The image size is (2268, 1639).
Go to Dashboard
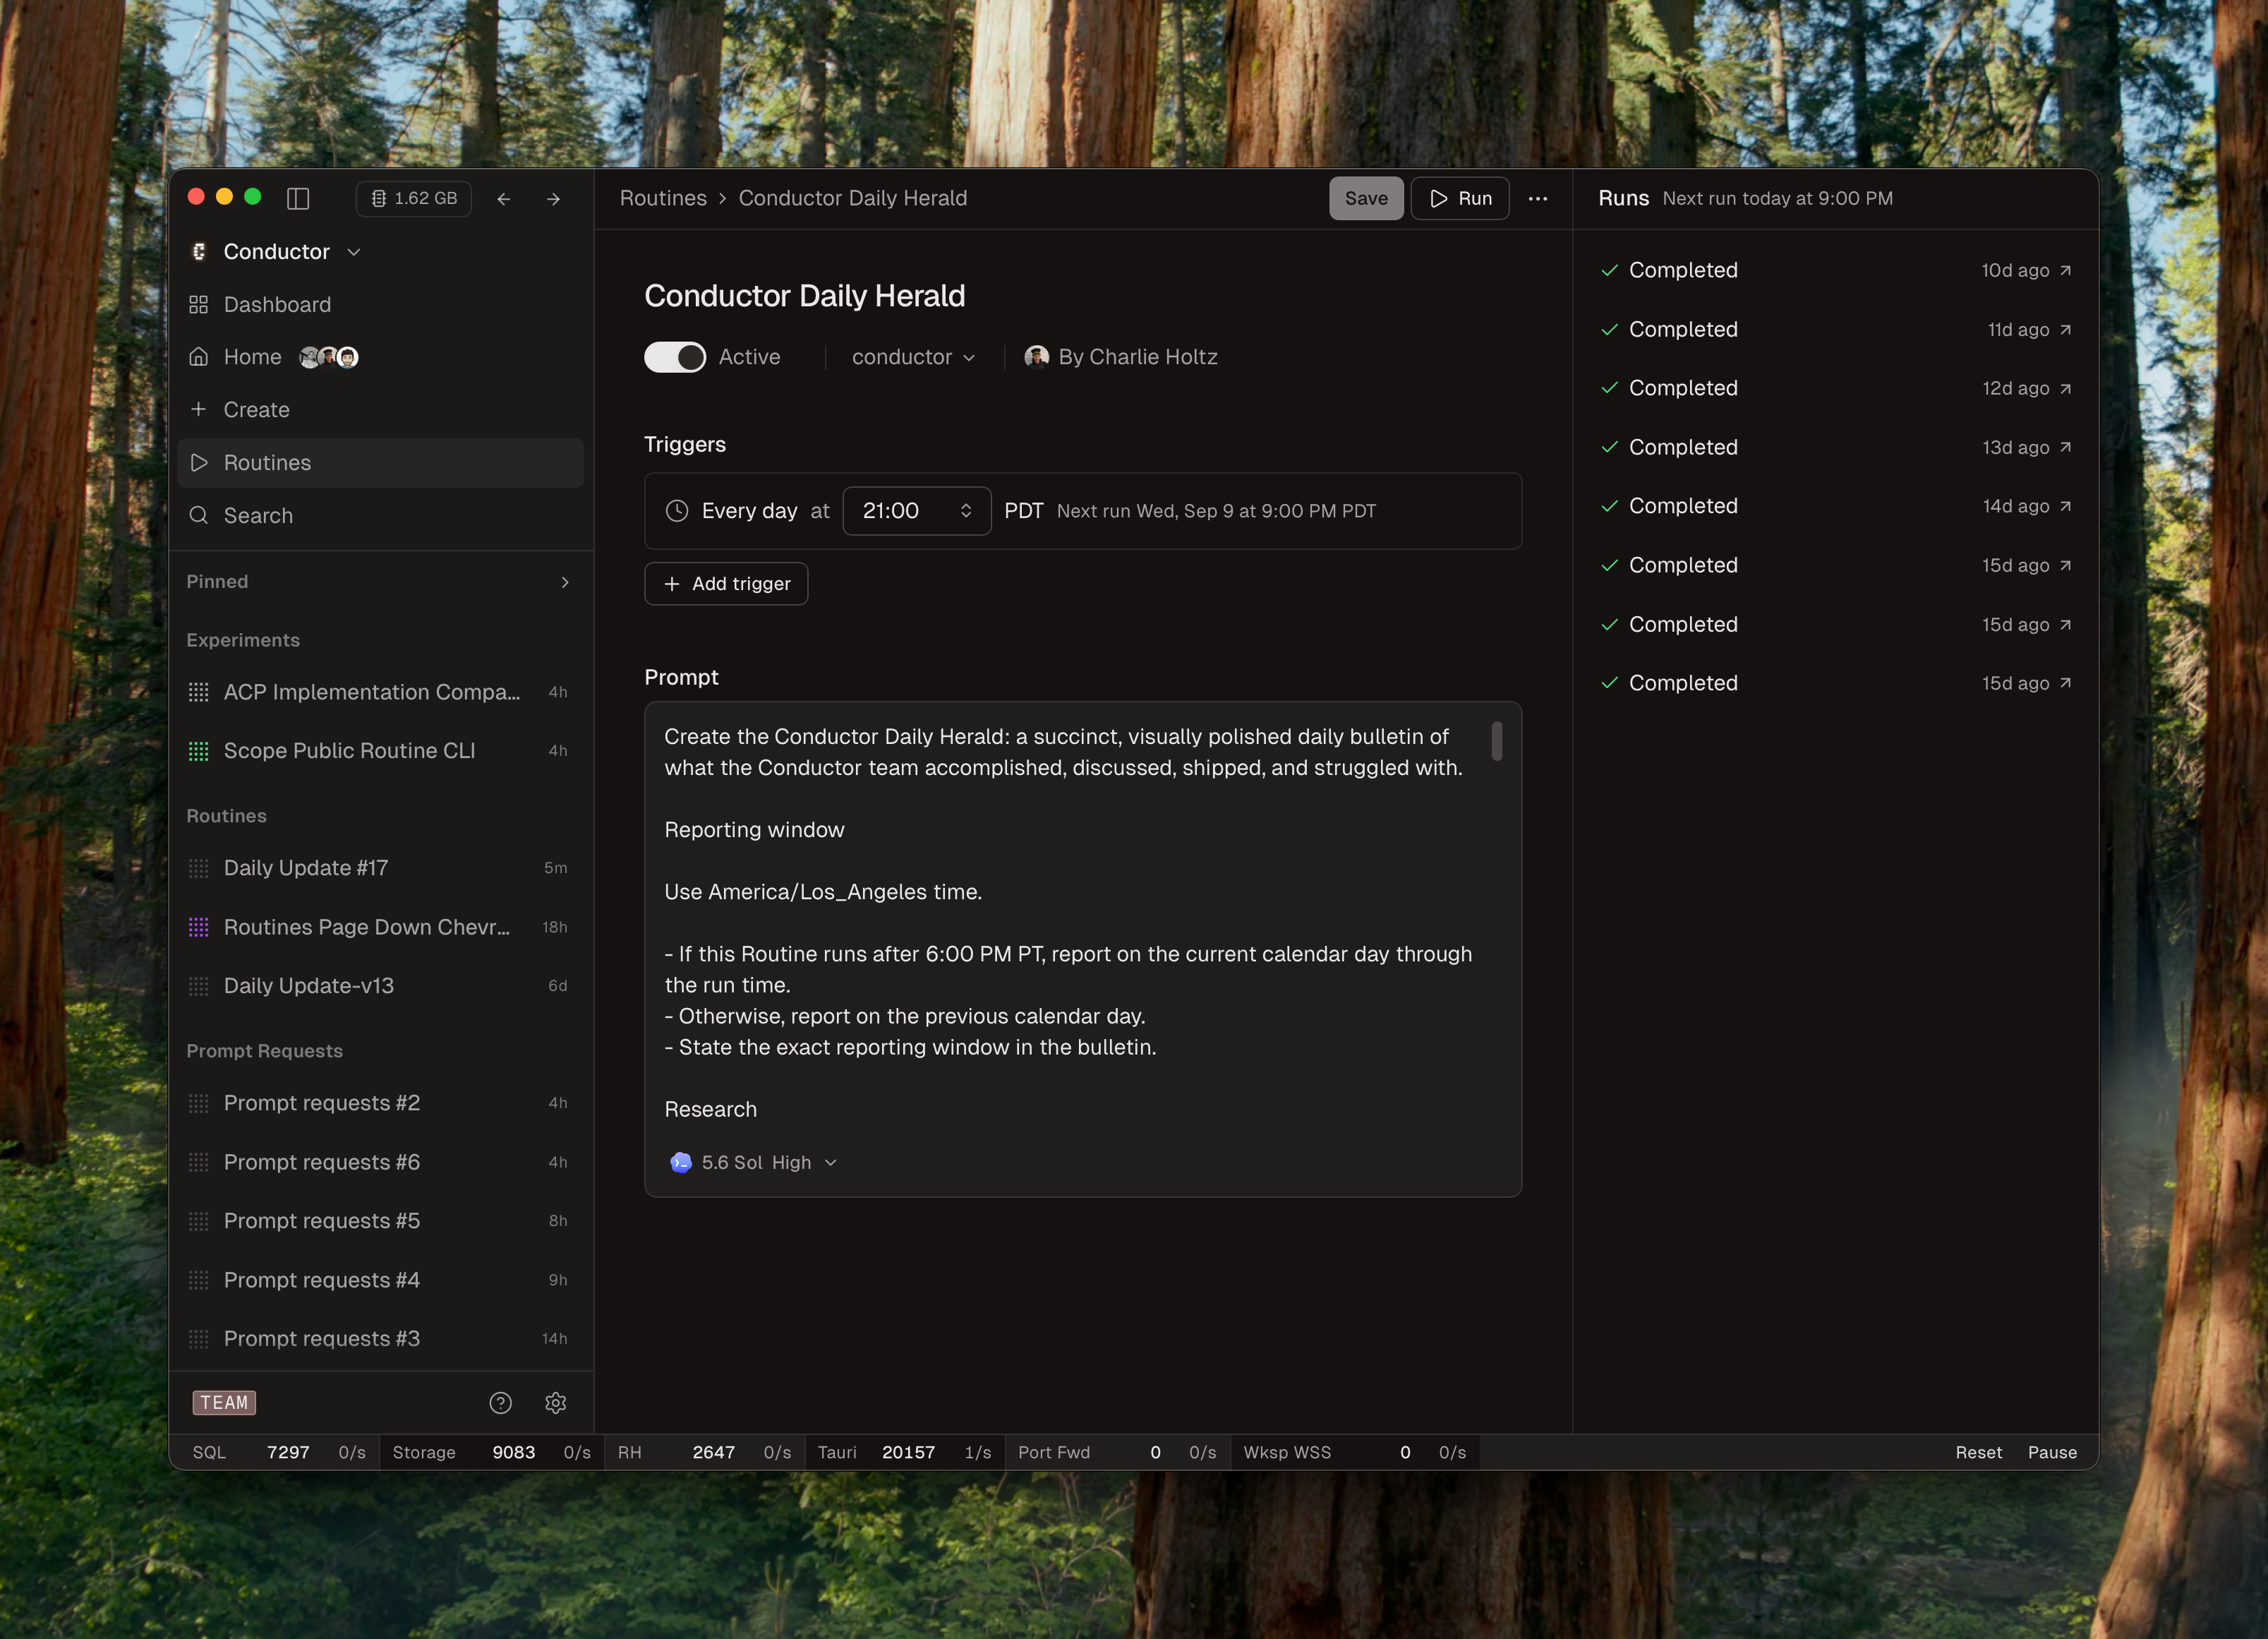click(x=380, y=304)
